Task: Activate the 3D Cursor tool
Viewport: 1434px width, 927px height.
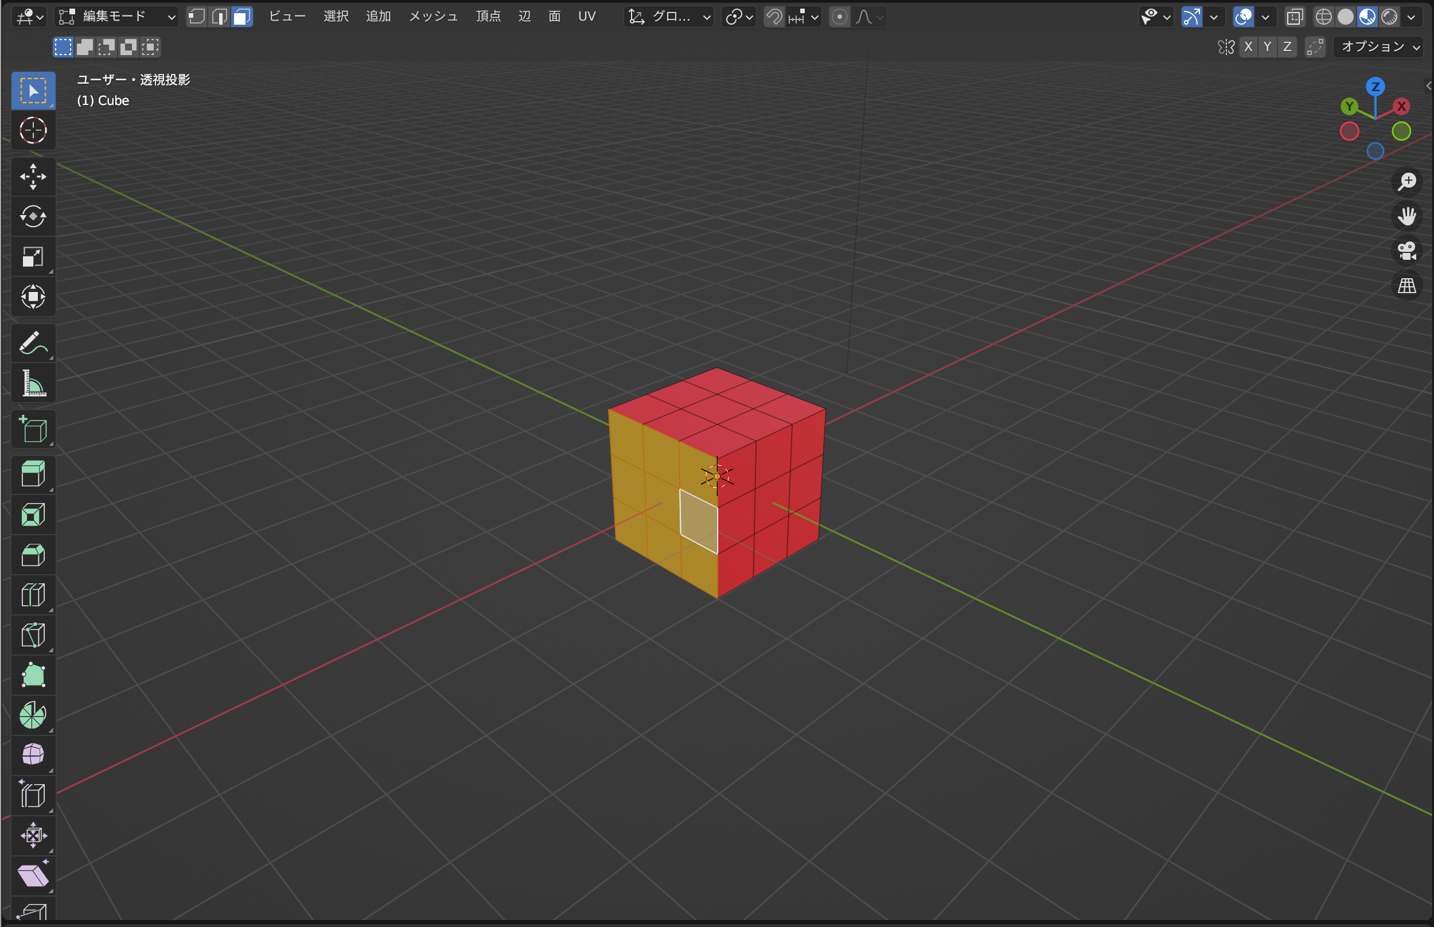Action: (x=33, y=131)
